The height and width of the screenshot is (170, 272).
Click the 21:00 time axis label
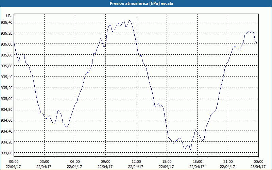(228, 162)
